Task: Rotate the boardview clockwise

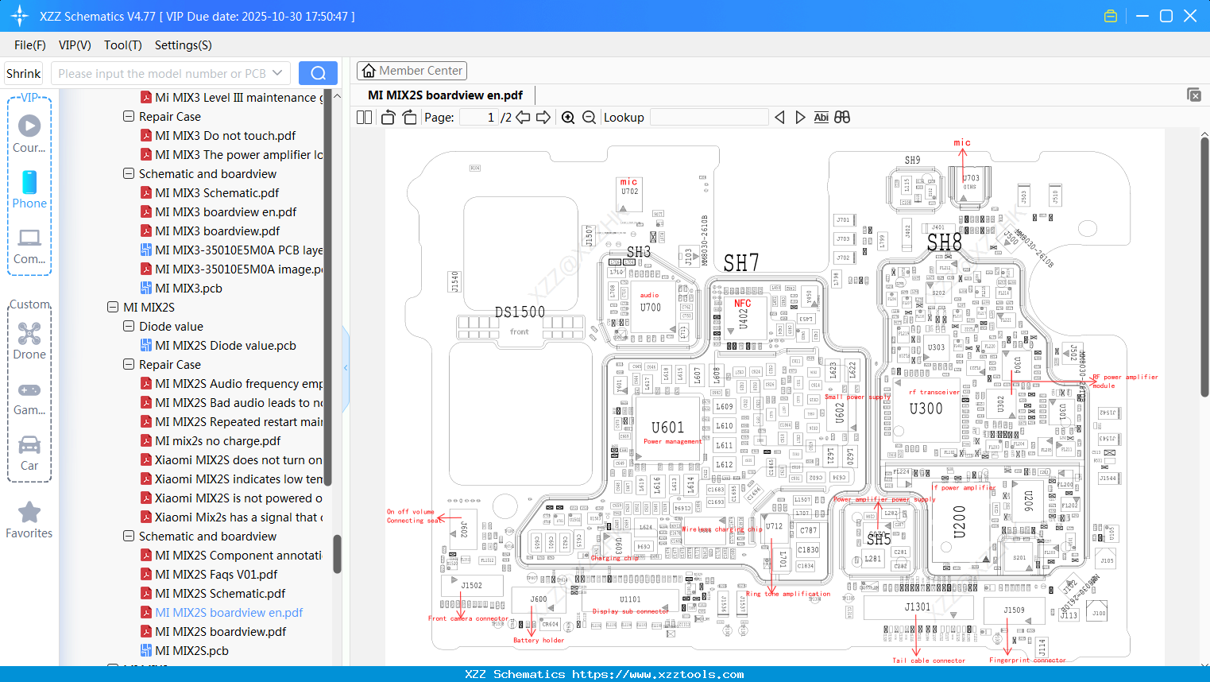Action: [x=409, y=117]
